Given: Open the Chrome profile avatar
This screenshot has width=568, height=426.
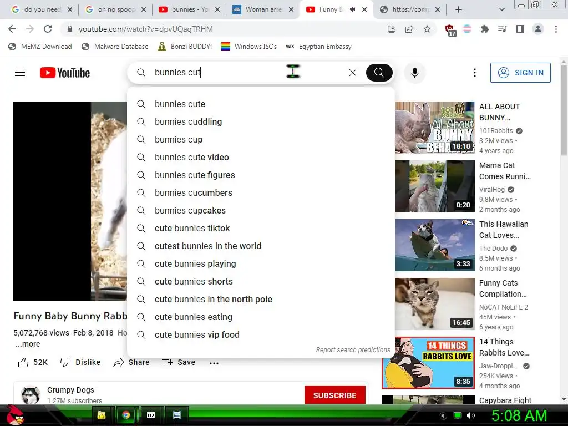Looking at the screenshot, I should (538, 29).
